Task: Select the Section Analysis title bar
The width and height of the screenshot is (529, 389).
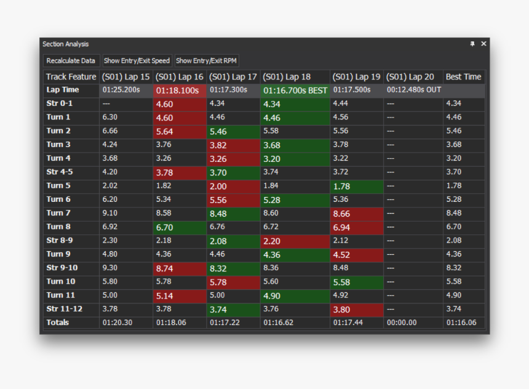Action: (x=246, y=44)
